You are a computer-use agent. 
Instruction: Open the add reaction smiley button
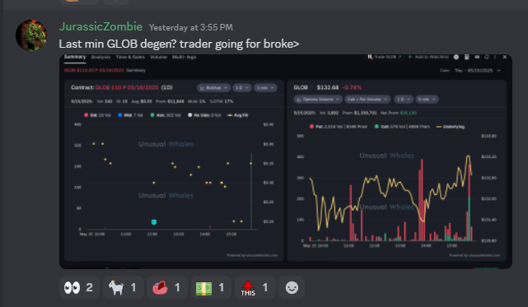[x=292, y=287]
